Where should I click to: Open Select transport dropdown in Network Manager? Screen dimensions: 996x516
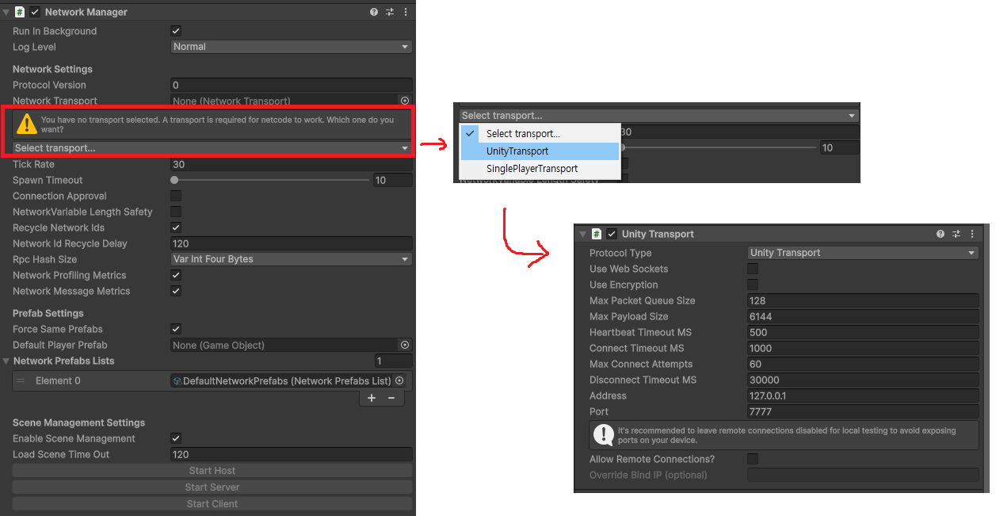click(x=212, y=148)
